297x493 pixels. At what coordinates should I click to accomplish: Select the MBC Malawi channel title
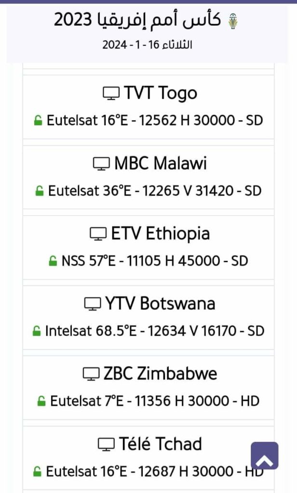coord(161,164)
